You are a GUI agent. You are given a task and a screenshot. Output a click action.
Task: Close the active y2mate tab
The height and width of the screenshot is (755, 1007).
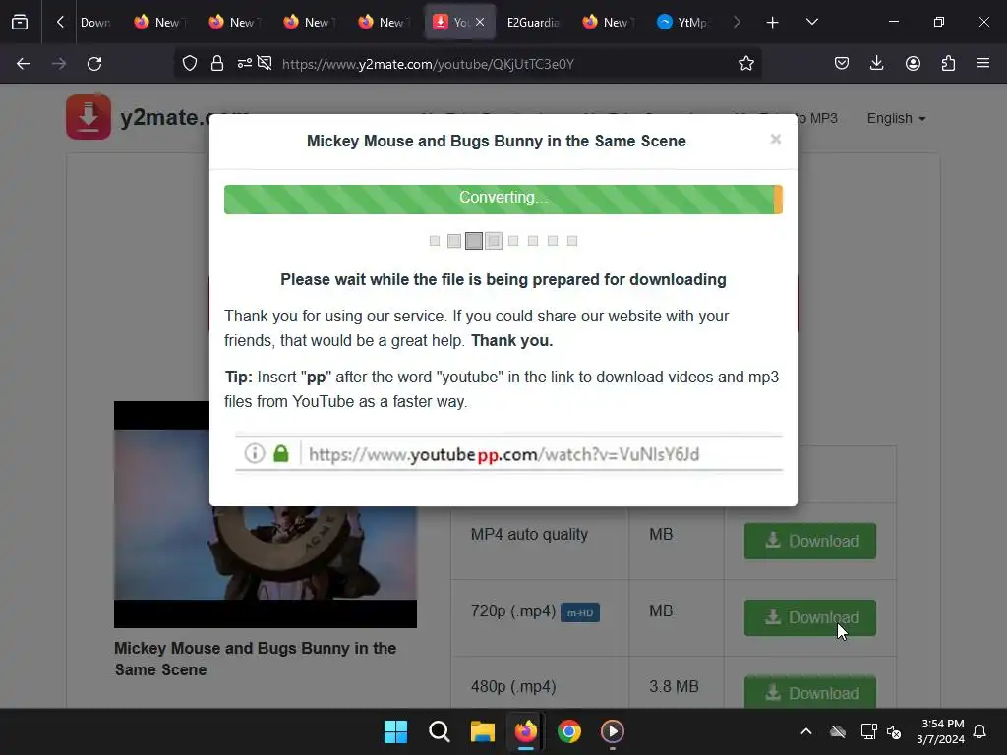point(480,23)
